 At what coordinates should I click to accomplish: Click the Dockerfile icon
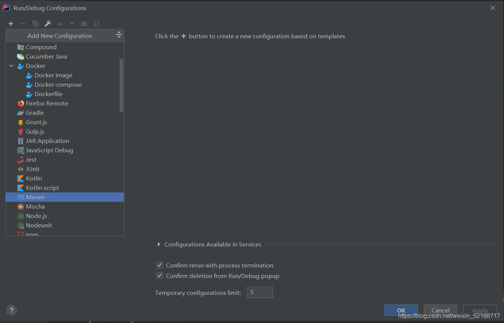29,94
